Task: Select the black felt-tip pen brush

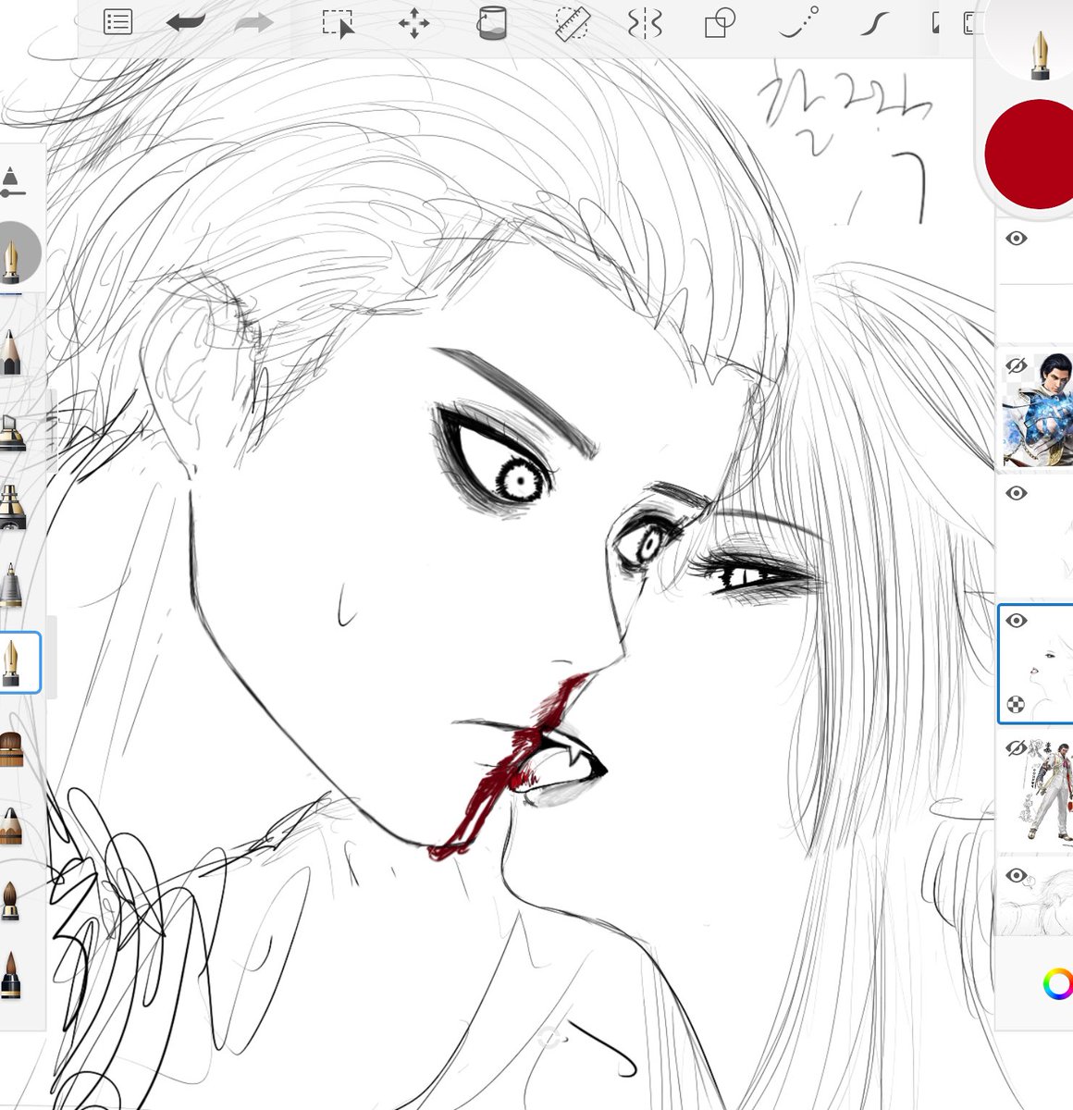Action: click(10, 976)
